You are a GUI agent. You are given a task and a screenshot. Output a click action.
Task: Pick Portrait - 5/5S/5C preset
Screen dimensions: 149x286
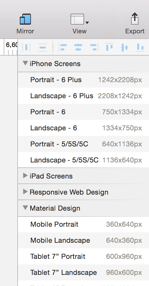coord(83,144)
